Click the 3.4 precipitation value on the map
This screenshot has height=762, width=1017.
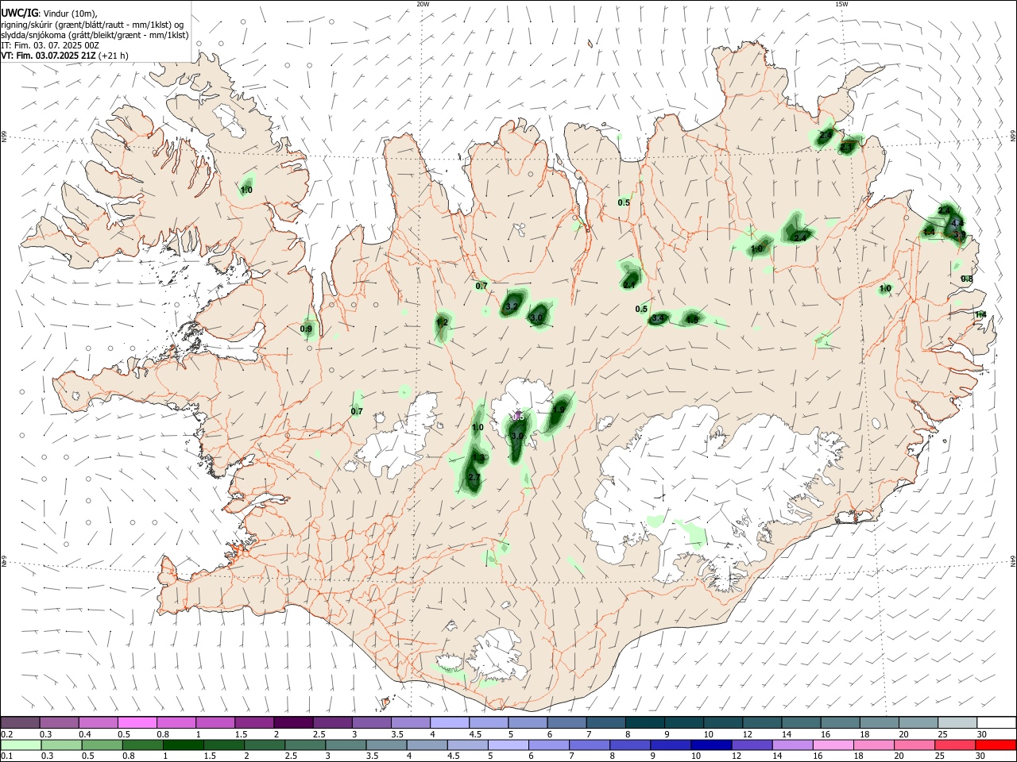pos(658,319)
